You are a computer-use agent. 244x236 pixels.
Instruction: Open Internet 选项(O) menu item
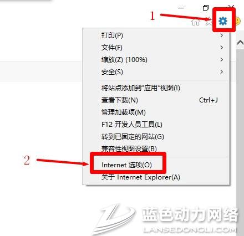click(156, 165)
